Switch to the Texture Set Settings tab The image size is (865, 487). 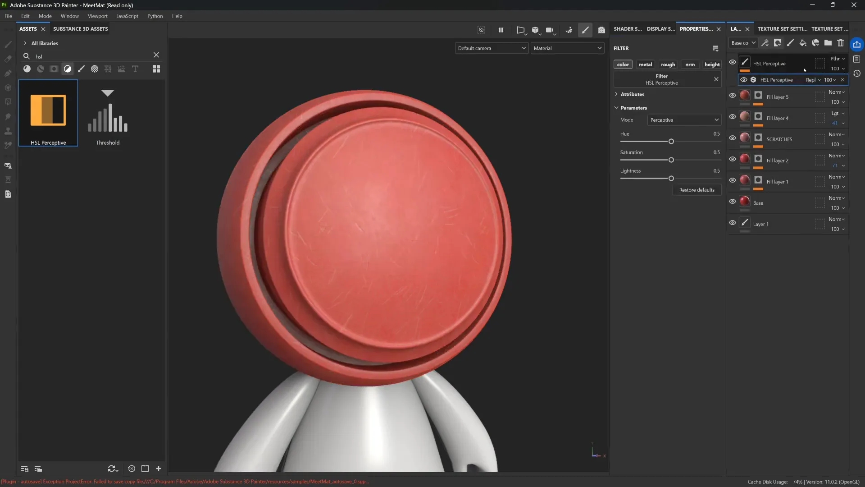coord(782,29)
